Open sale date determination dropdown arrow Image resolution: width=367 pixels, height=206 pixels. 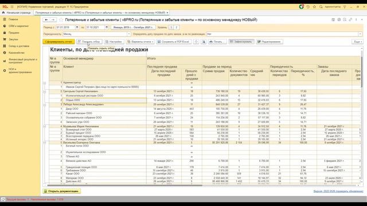[360, 34]
